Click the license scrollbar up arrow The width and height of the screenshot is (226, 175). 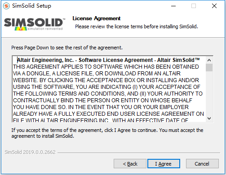coord(209,60)
